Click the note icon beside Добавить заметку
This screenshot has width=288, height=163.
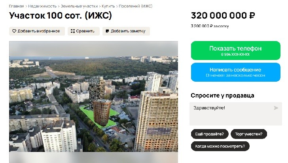pyautogui.click(x=108, y=31)
